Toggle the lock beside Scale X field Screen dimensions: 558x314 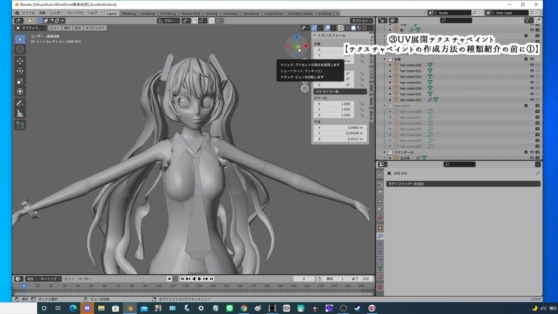(x=362, y=104)
